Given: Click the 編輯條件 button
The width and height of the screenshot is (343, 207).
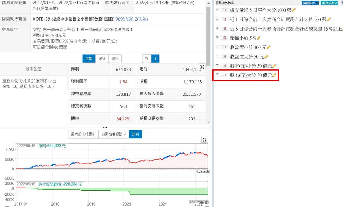Looking at the screenshot, I should (x=310, y=3).
